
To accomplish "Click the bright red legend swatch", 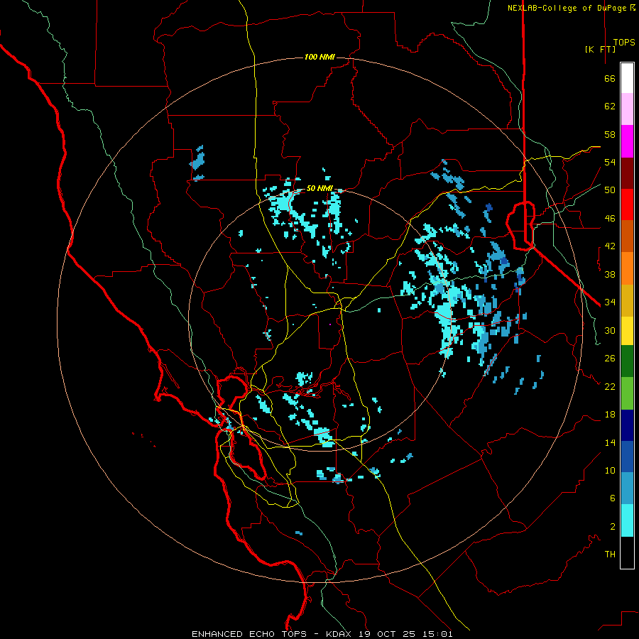I will [x=627, y=204].
